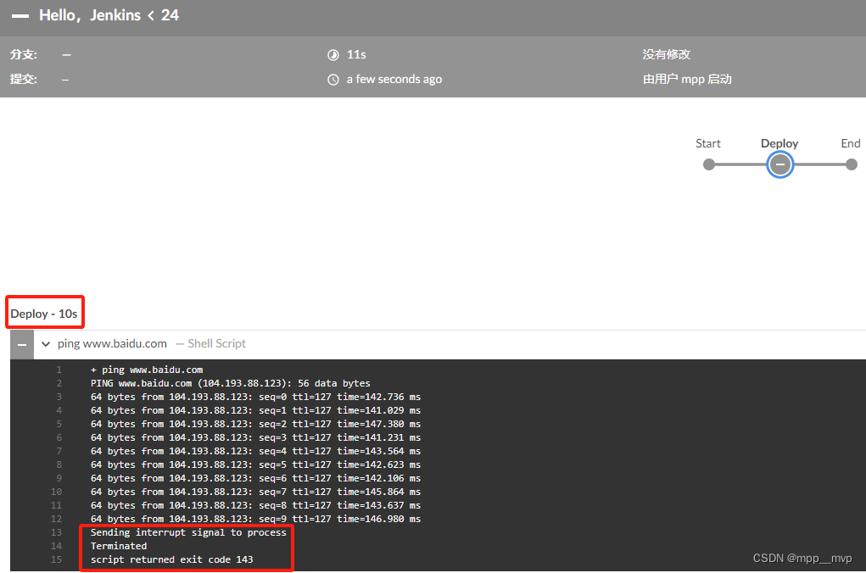This screenshot has width=866, height=573.
Task: Click log line 1 '+ ping www.baidu.com'
Action: pos(147,370)
